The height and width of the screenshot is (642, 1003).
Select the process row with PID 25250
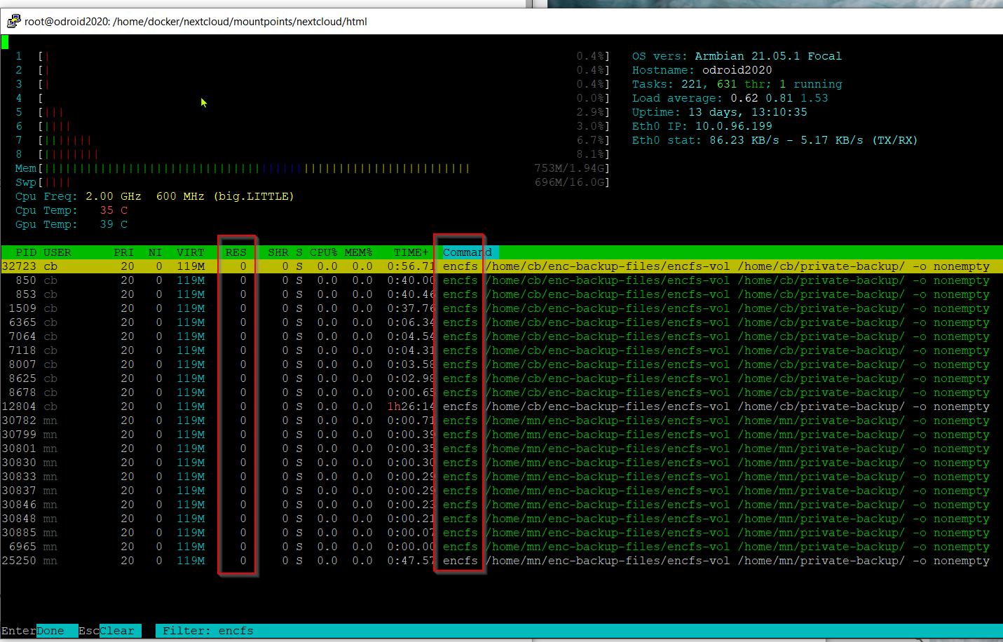pos(501,561)
